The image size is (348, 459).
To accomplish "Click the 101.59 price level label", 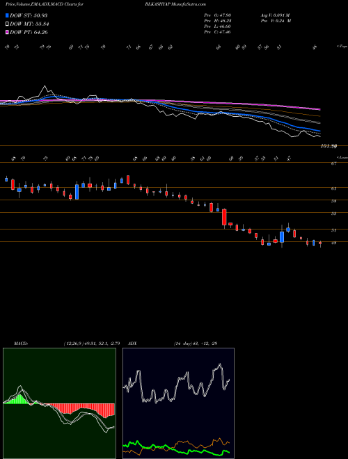I will click(x=329, y=146).
